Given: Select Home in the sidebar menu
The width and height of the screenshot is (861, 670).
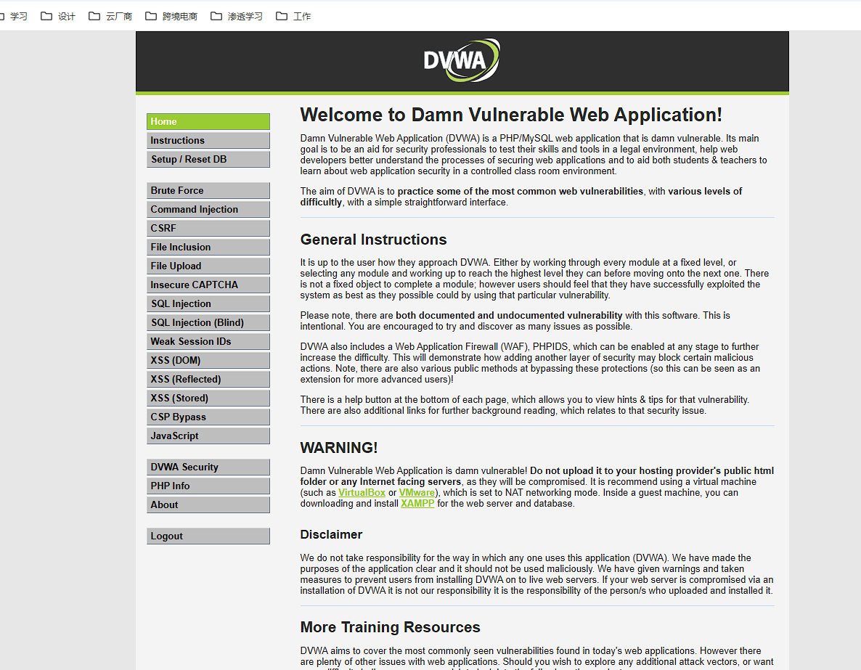Looking at the screenshot, I should click(x=208, y=122).
